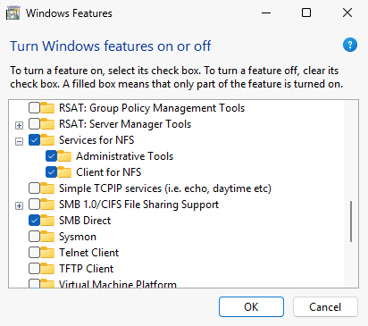Select the 'Sysmon' label
The image size is (368, 326).
[78, 237]
